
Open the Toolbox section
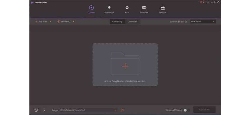[162, 9]
